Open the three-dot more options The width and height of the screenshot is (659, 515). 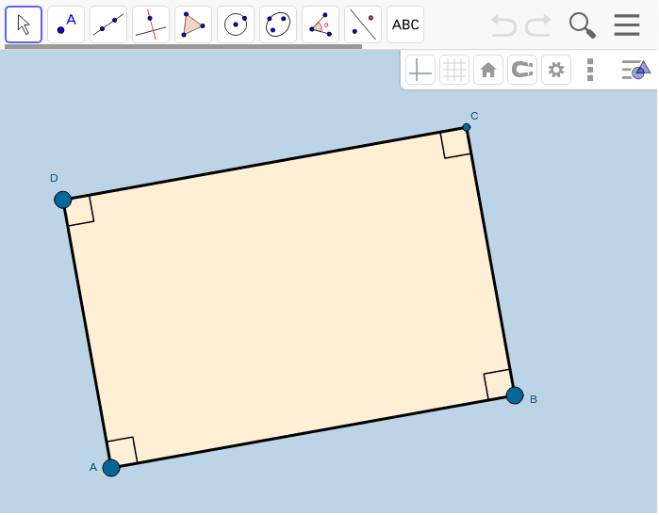pyautogui.click(x=590, y=70)
